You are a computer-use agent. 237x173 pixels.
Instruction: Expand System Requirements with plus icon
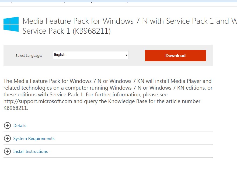(x=7, y=139)
